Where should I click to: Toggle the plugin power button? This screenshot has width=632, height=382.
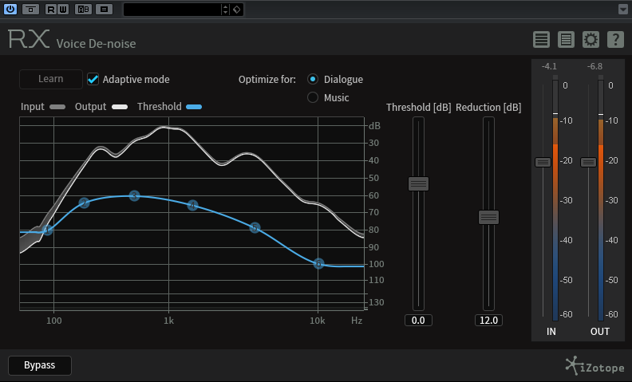(x=10, y=9)
